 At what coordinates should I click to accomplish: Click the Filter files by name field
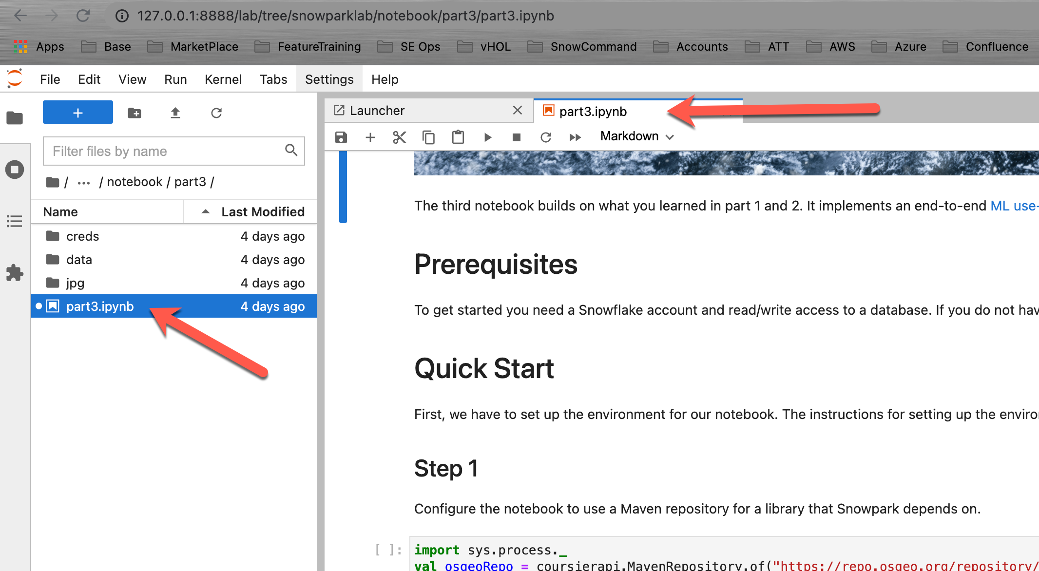tap(166, 151)
